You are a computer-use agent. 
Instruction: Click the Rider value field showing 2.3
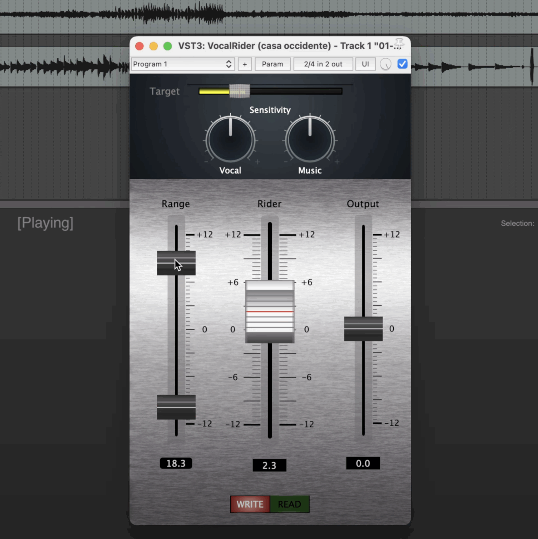269,465
